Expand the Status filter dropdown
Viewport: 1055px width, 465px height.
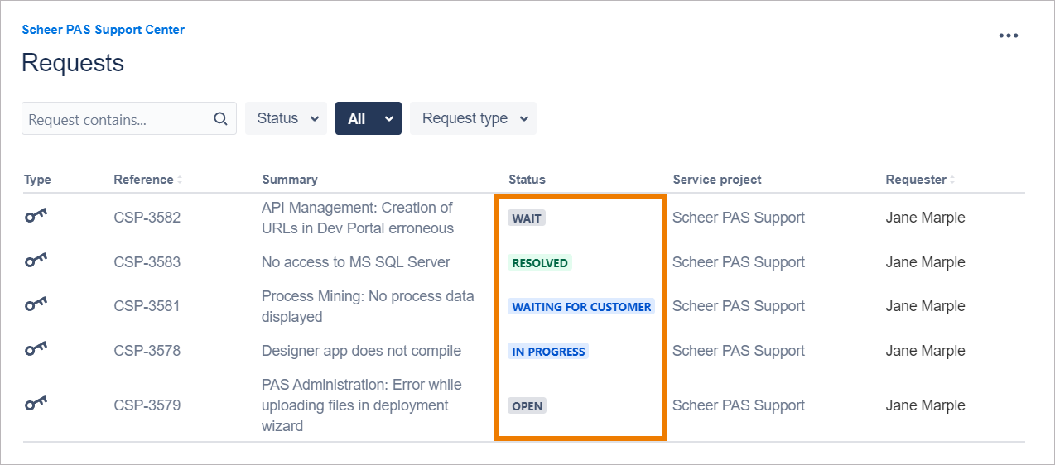(x=287, y=118)
